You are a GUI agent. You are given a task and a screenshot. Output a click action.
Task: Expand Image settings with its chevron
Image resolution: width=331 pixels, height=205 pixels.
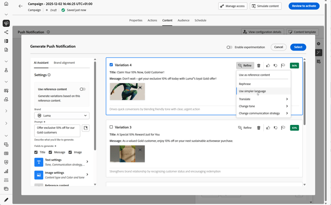click(x=87, y=175)
